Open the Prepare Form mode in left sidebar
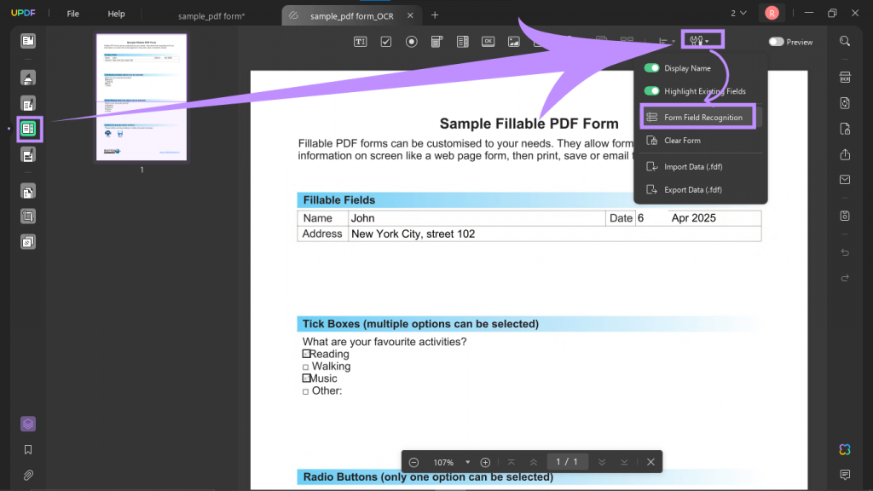This screenshot has width=873, height=491. 28,130
